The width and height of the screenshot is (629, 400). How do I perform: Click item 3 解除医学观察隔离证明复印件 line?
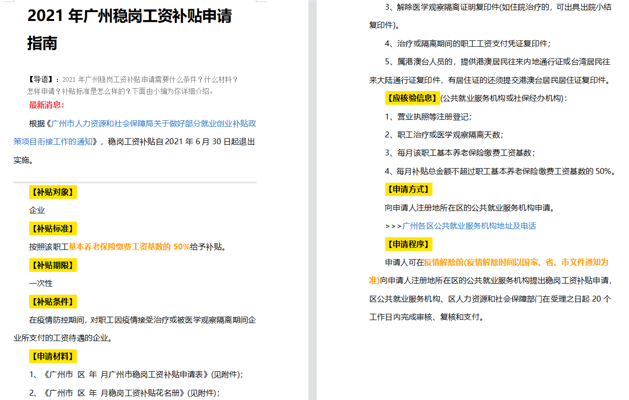point(490,16)
